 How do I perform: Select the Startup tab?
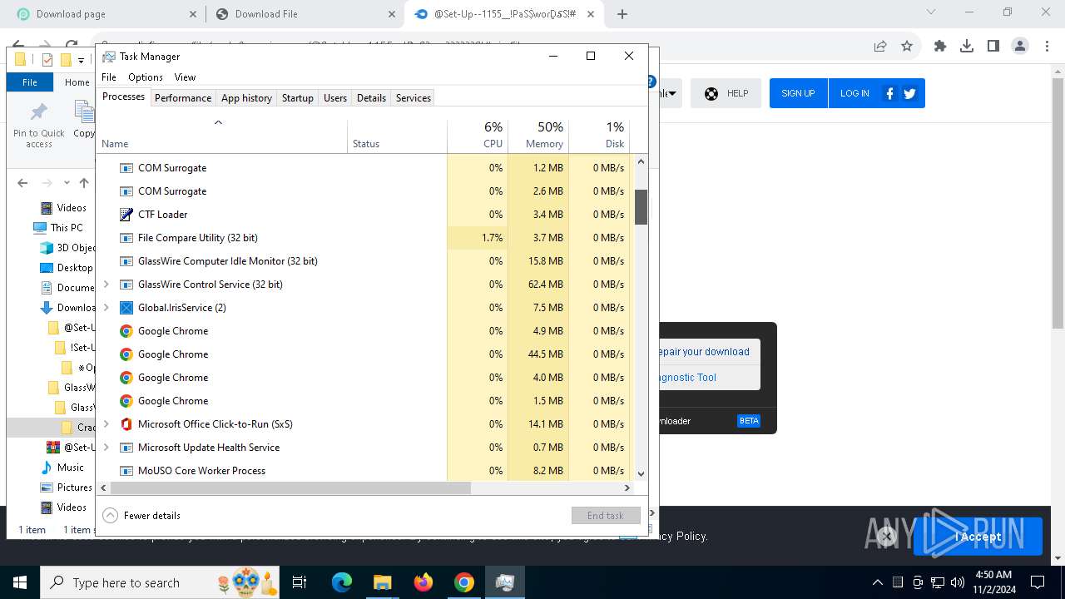pyautogui.click(x=297, y=98)
